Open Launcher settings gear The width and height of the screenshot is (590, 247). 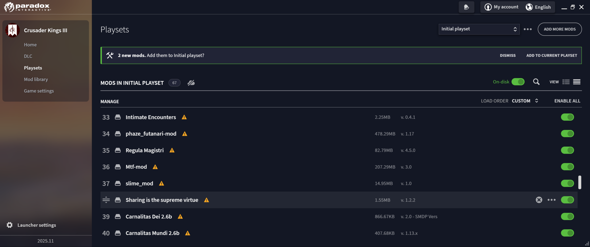pos(10,225)
